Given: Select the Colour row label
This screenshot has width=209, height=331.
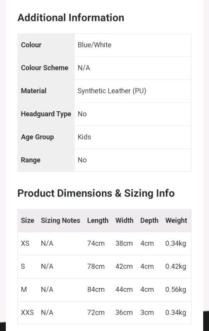Looking at the screenshot, I should [31, 45].
